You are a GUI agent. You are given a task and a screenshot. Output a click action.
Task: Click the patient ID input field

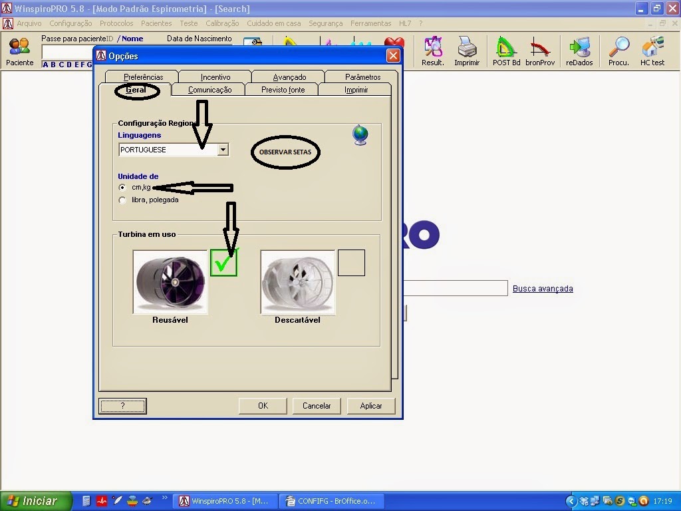(67, 52)
